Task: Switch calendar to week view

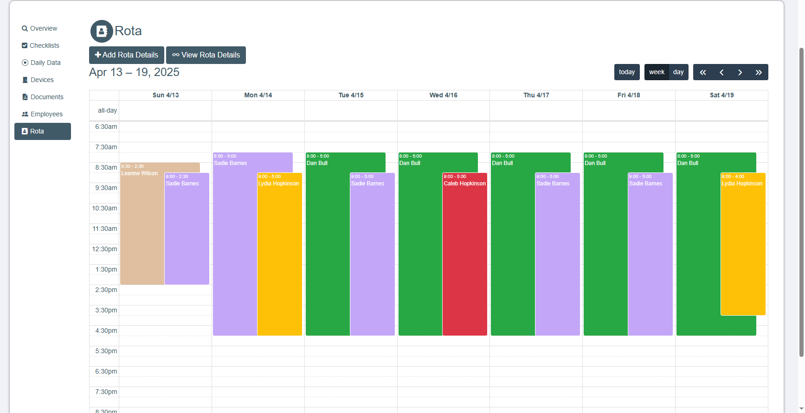Action: point(657,72)
